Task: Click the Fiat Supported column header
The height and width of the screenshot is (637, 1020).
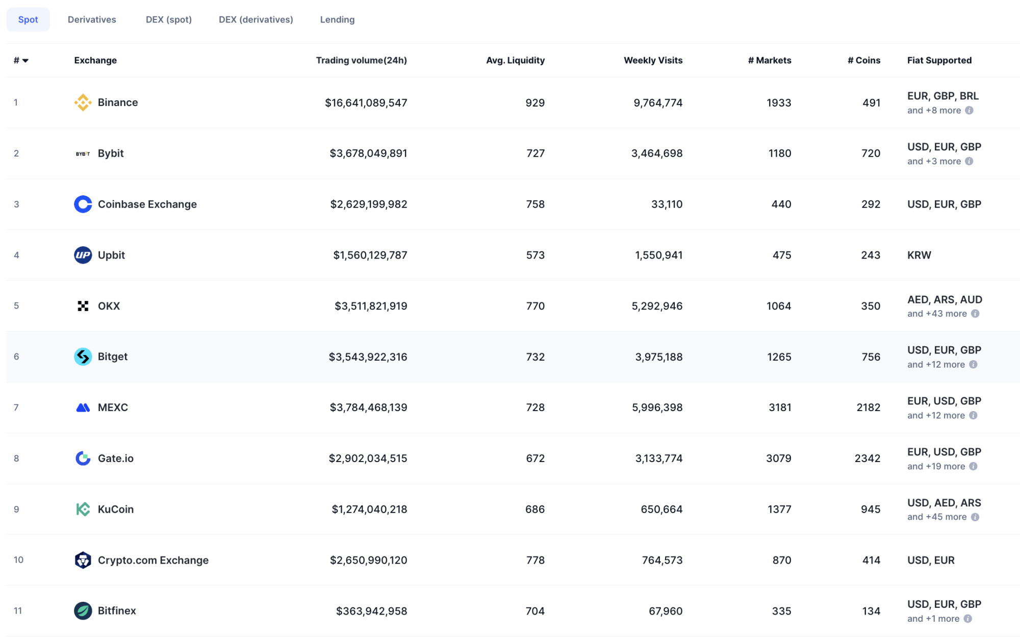Action: pyautogui.click(x=939, y=60)
